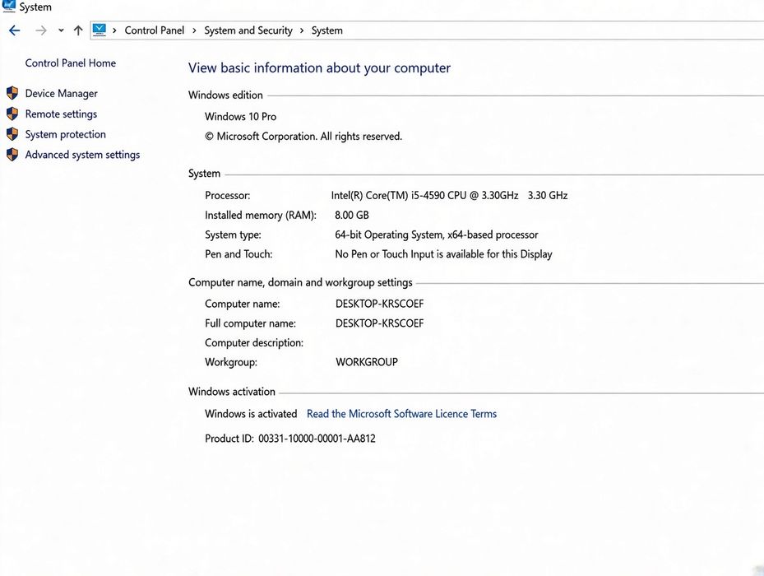This screenshot has height=576, width=764.
Task: Click the Windows edition section header
Action: tap(225, 95)
